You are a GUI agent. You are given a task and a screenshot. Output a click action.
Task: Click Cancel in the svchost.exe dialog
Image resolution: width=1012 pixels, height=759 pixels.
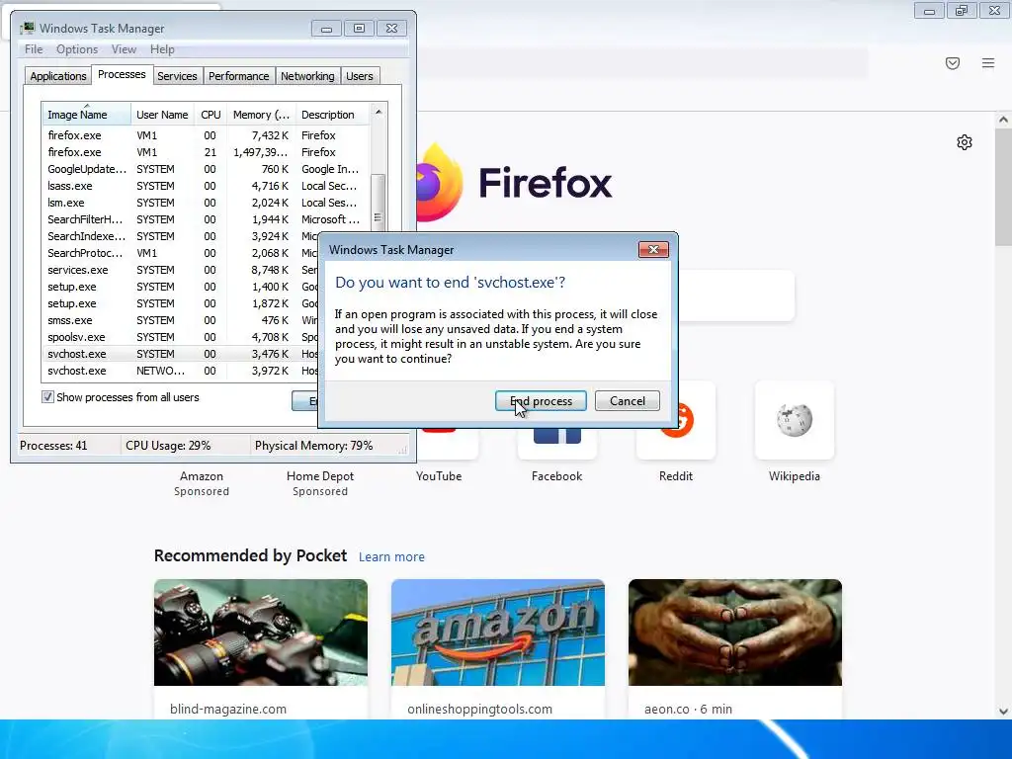pyautogui.click(x=627, y=401)
